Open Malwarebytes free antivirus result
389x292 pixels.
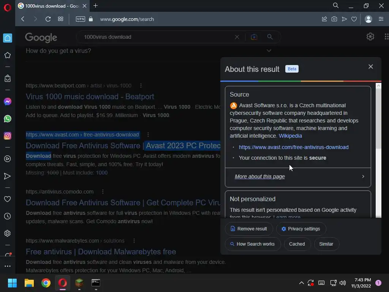coord(101,252)
